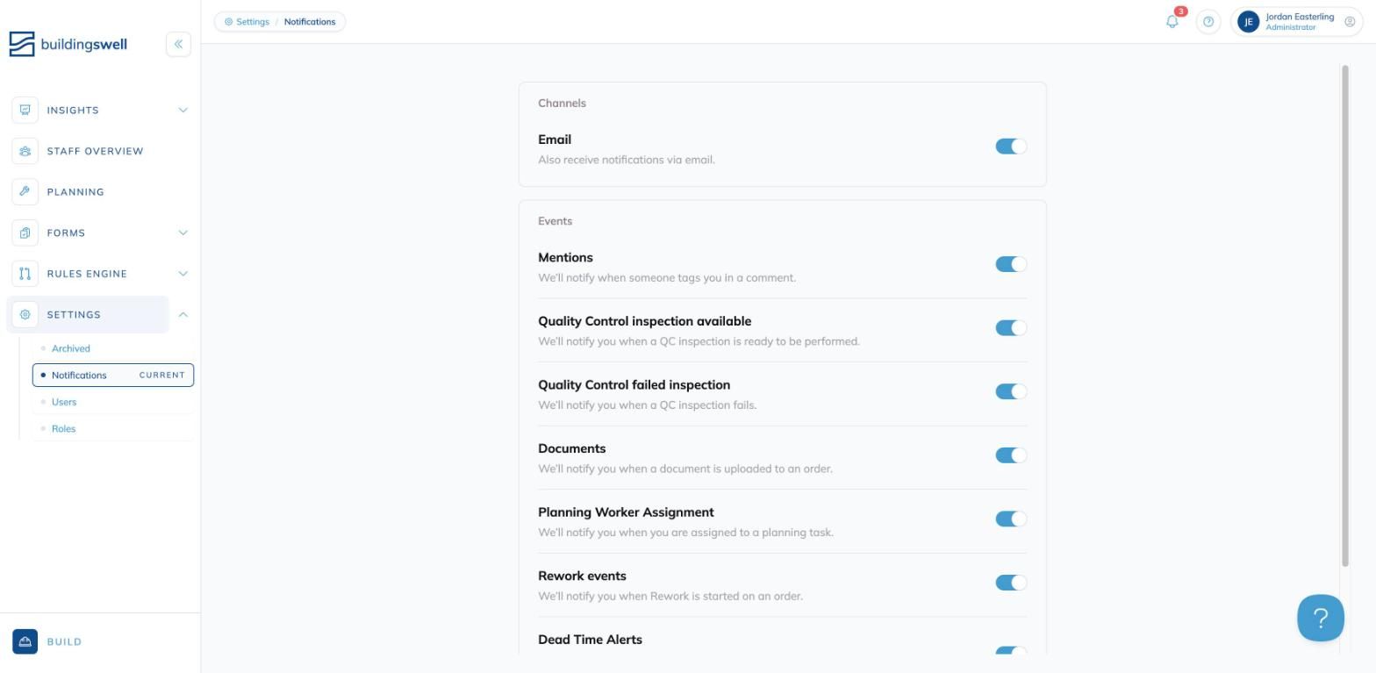Open the notifications bell
The width and height of the screenshot is (1376, 673).
(1172, 21)
